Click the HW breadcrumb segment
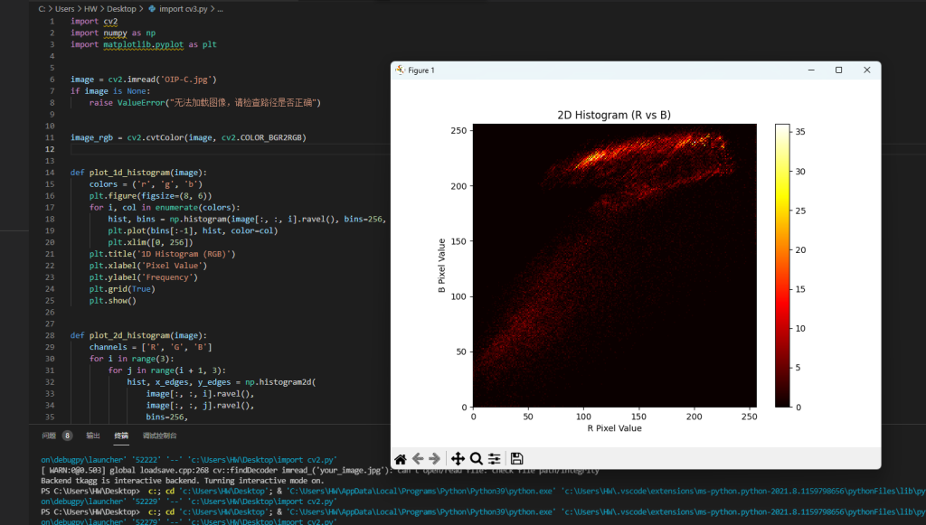The width and height of the screenshot is (926, 525). 90,9
